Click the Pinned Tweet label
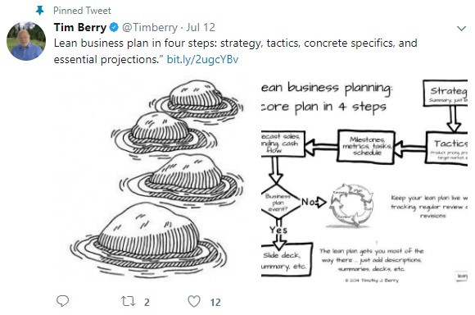 tap(82, 11)
